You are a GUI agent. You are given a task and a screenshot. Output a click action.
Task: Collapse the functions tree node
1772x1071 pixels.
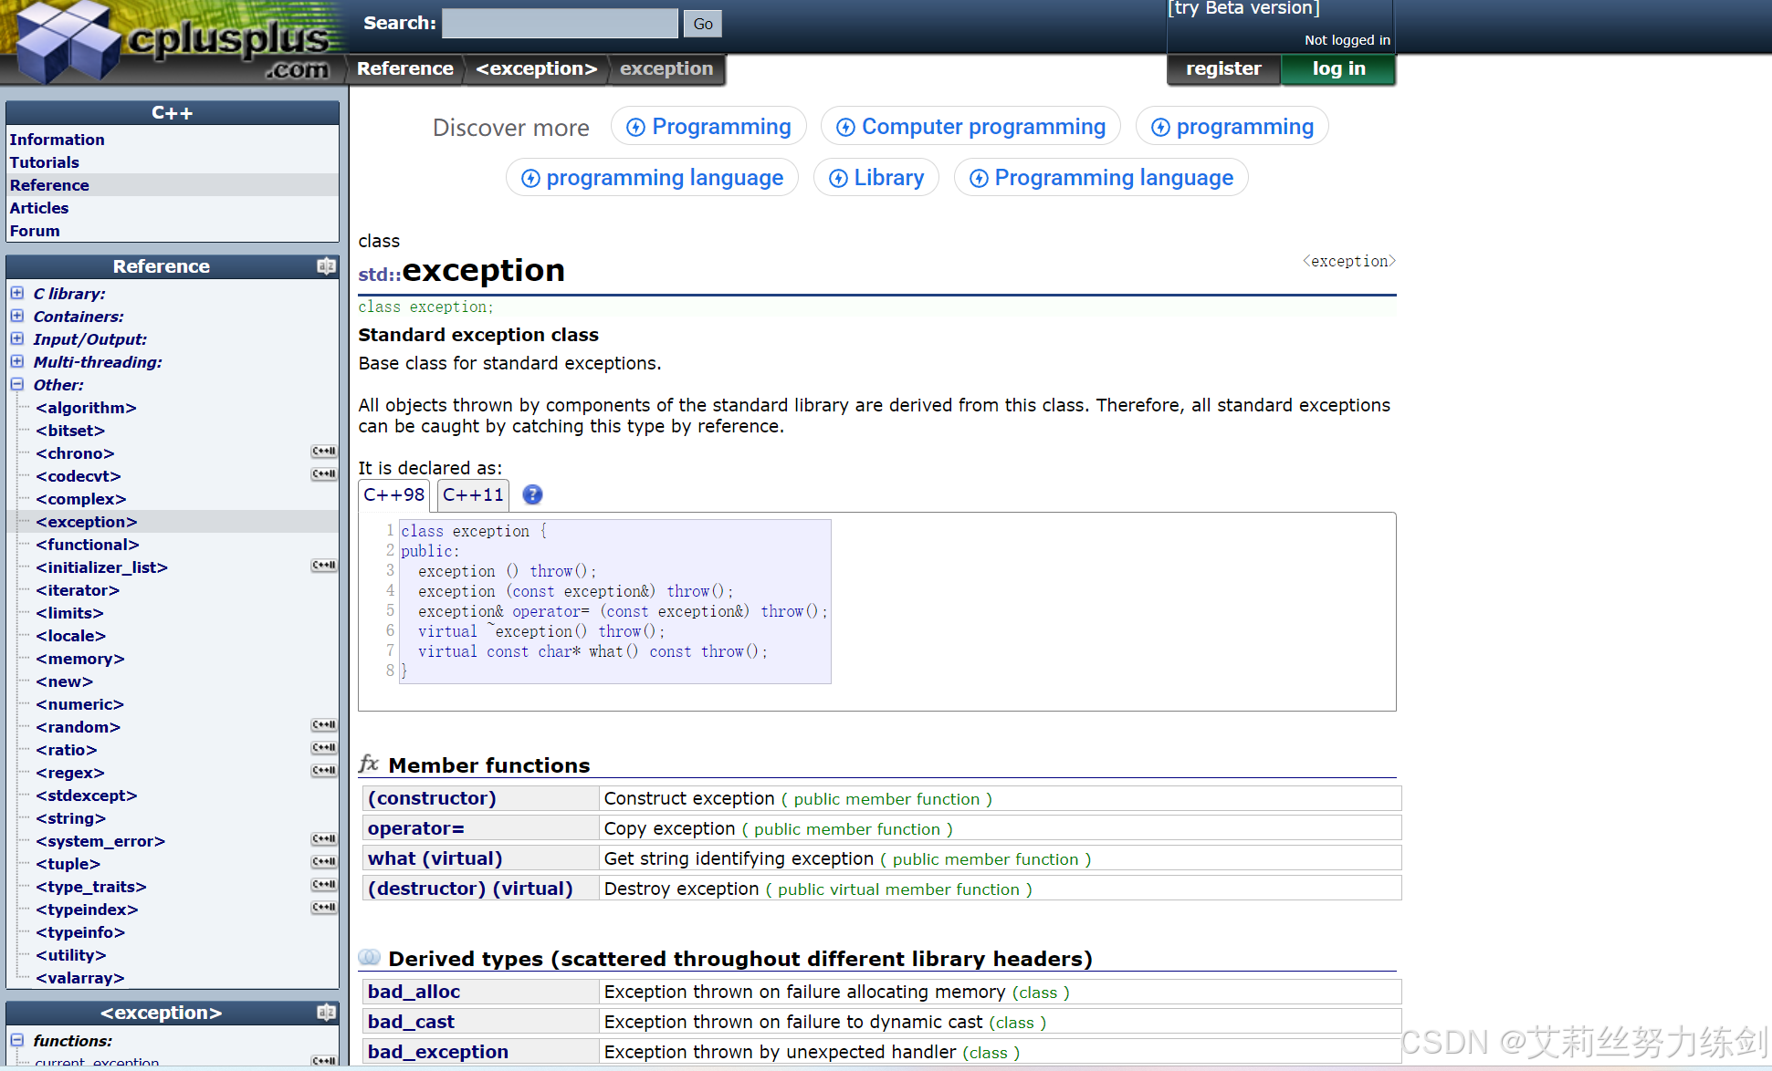(x=17, y=1040)
